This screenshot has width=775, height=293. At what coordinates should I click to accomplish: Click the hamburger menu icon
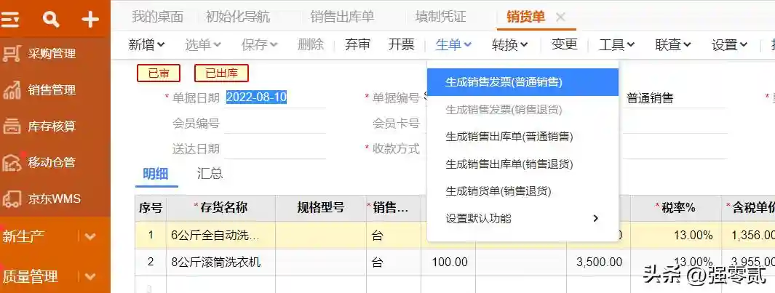pos(10,20)
